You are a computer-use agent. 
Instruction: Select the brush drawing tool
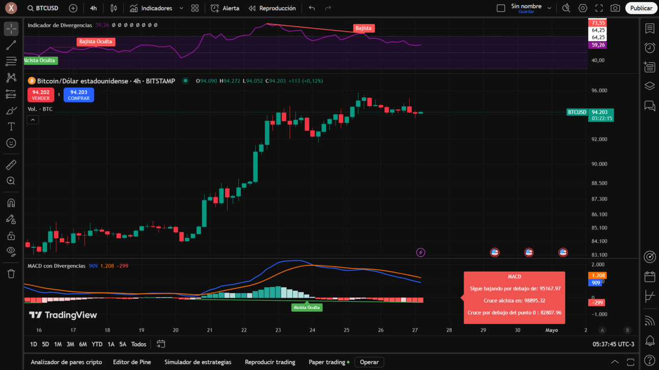(x=11, y=111)
